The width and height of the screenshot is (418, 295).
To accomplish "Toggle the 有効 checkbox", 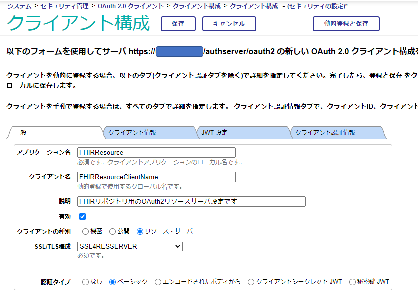I will [x=83, y=217].
